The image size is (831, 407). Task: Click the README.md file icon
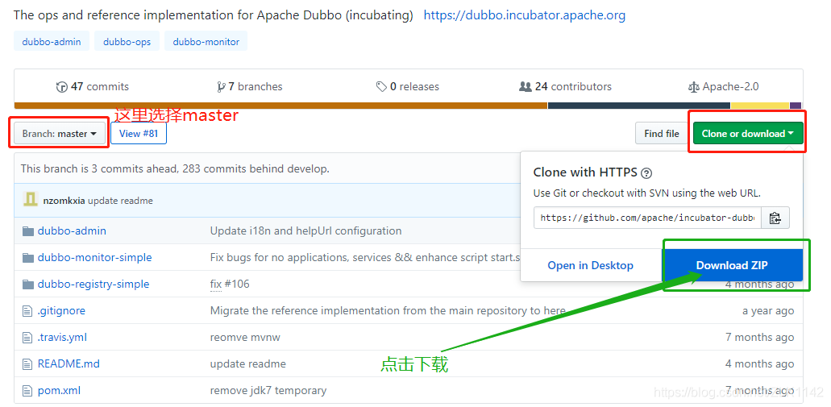pos(27,364)
